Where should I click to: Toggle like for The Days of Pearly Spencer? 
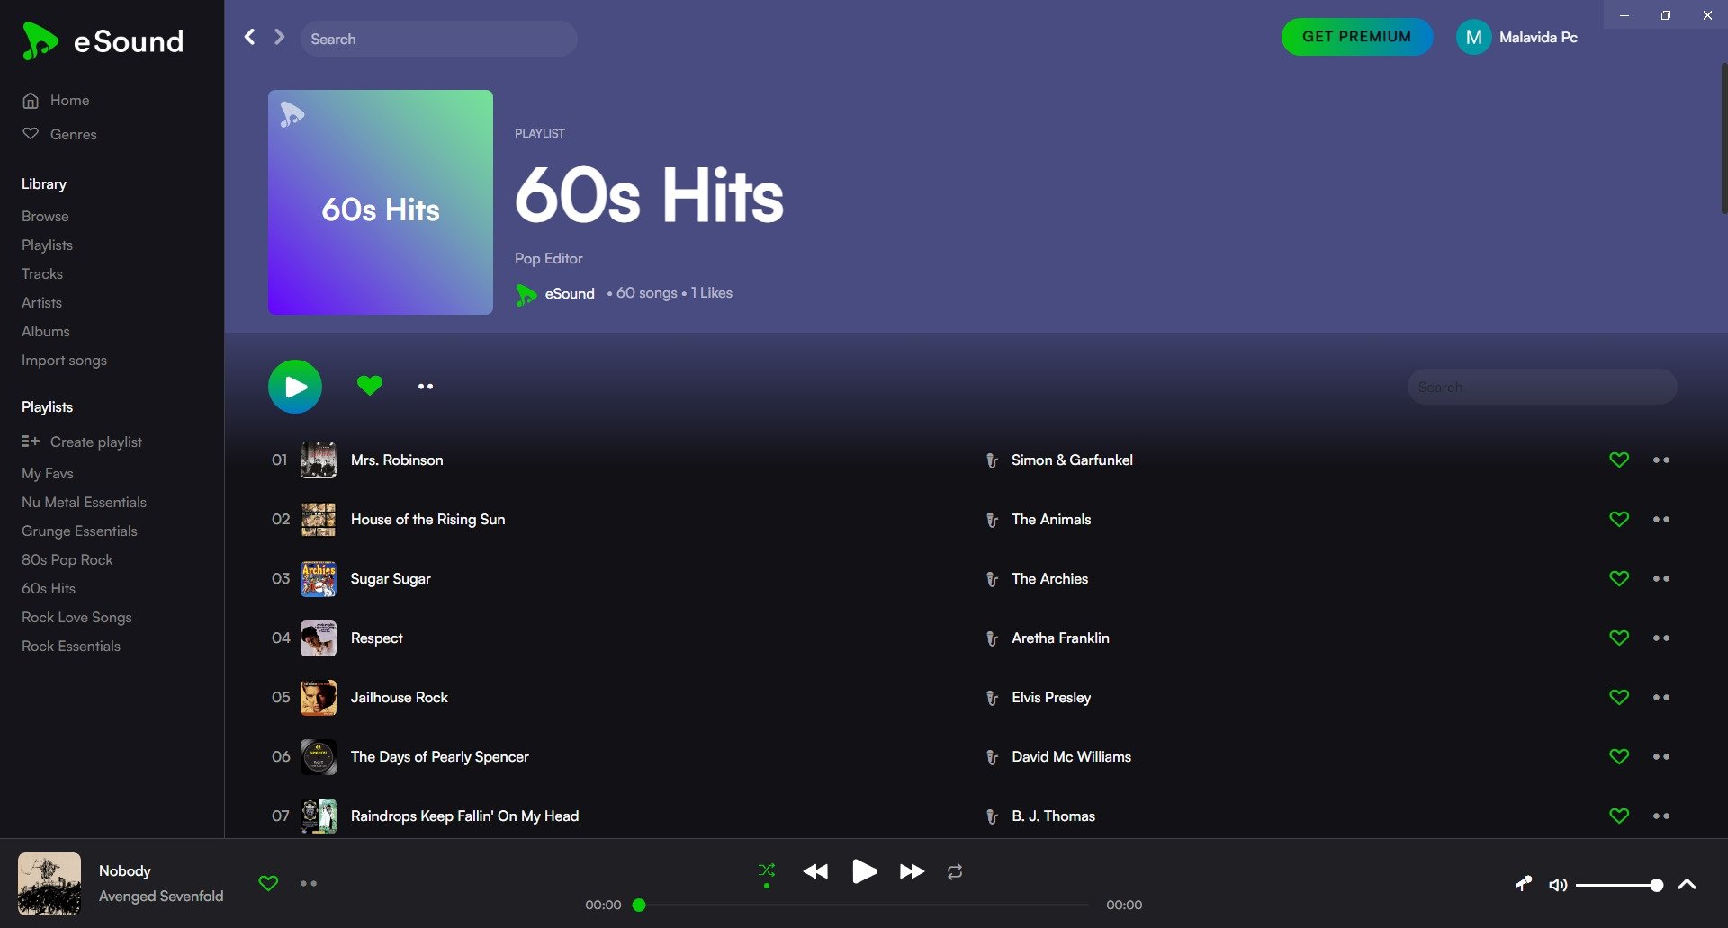(1619, 756)
